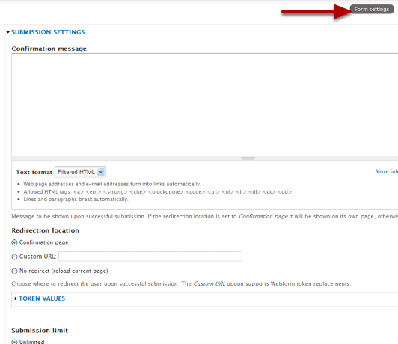Open the More information link about formats
Viewport: 398px width, 344px height.
(x=386, y=171)
